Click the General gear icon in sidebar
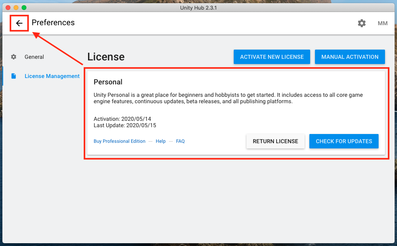Image resolution: width=397 pixels, height=246 pixels. point(14,57)
